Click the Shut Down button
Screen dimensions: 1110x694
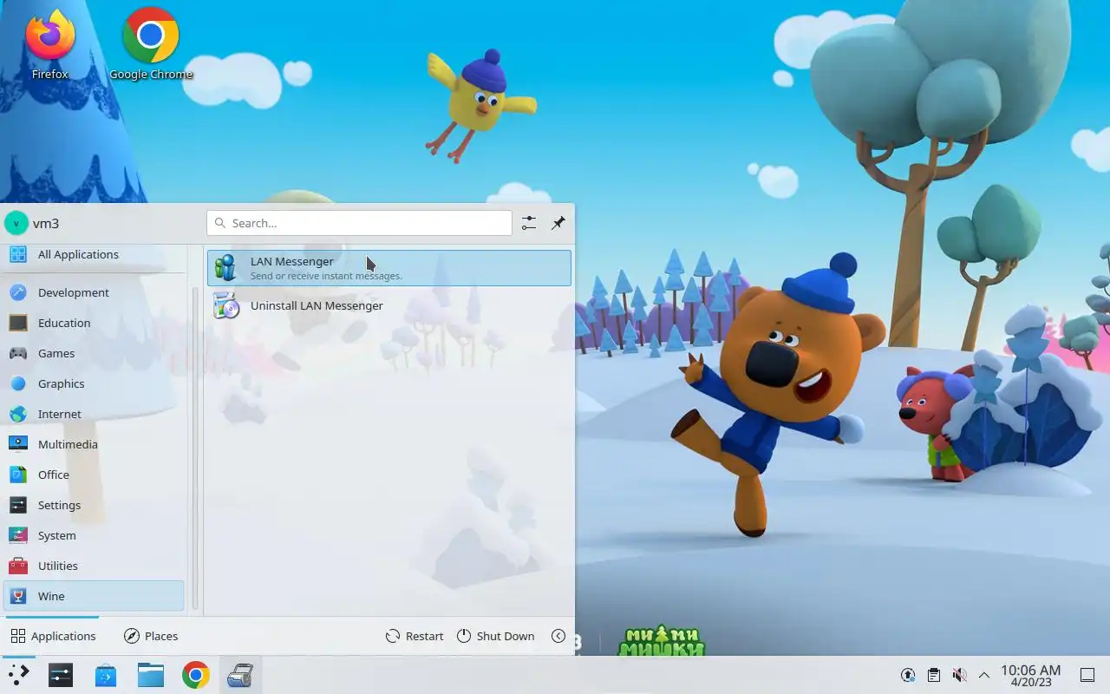[495, 636]
